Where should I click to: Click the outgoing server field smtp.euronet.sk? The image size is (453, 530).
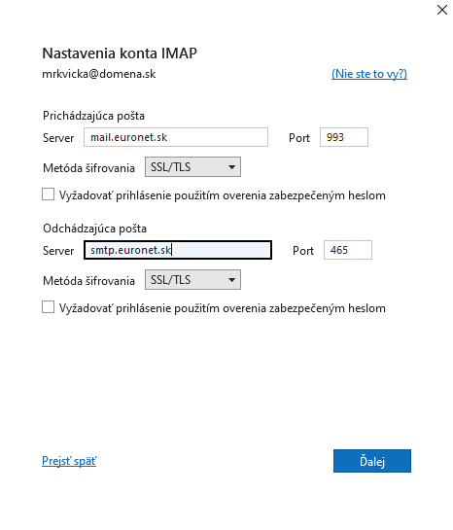[x=178, y=250]
